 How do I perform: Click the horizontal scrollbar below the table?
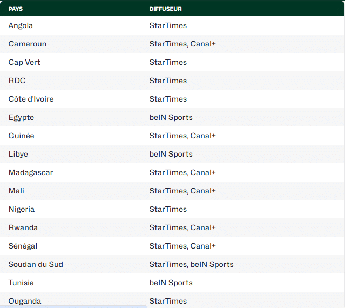[73, 307]
